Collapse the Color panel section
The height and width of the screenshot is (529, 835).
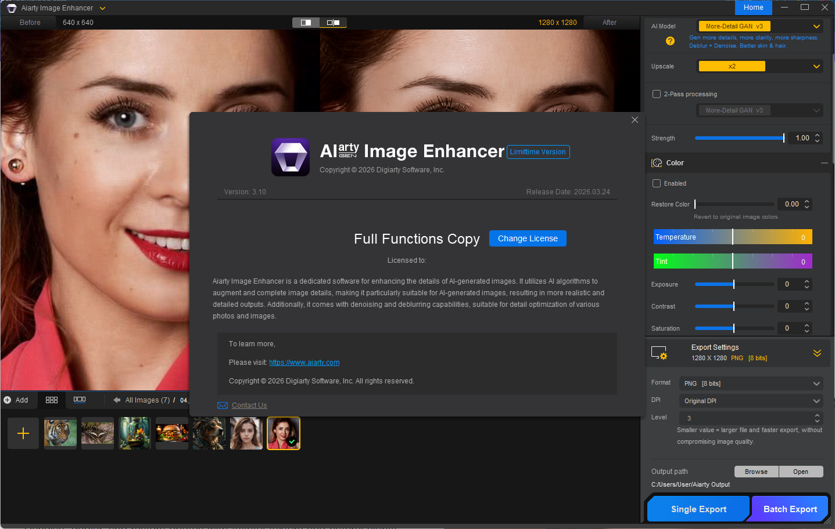824,163
